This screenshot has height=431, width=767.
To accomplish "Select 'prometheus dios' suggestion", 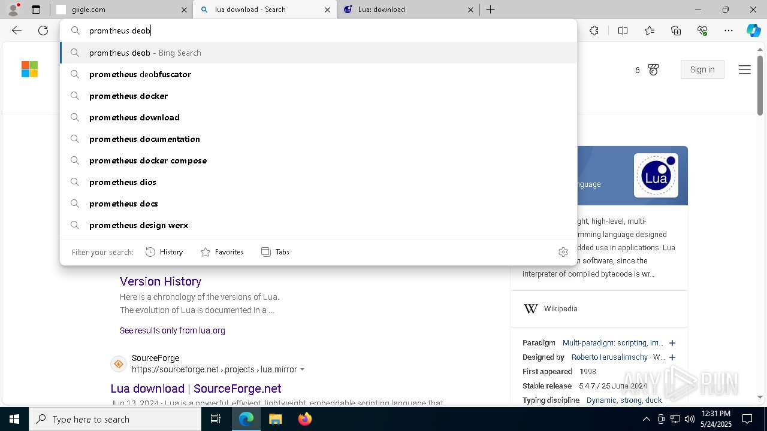I will point(319,182).
